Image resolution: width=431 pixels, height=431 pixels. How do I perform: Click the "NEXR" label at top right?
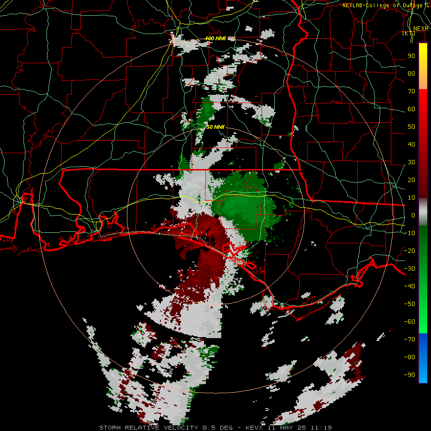point(421,29)
